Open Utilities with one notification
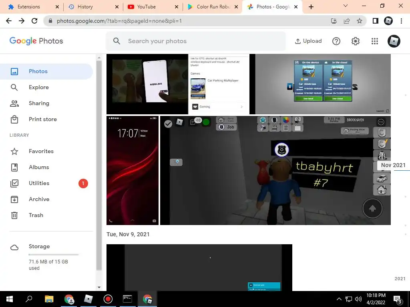 (x=46, y=183)
